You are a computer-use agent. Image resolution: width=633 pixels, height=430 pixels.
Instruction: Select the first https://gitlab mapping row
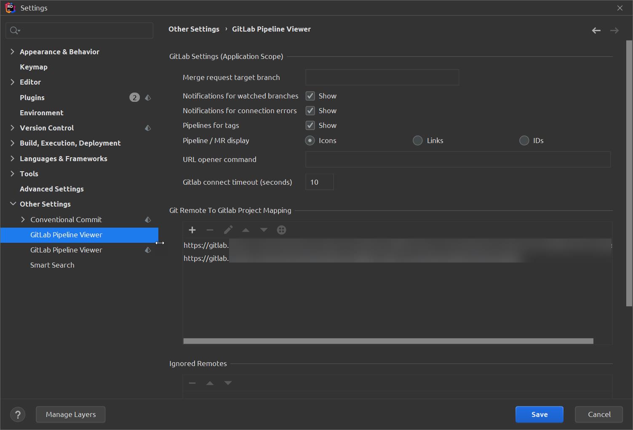click(x=397, y=245)
